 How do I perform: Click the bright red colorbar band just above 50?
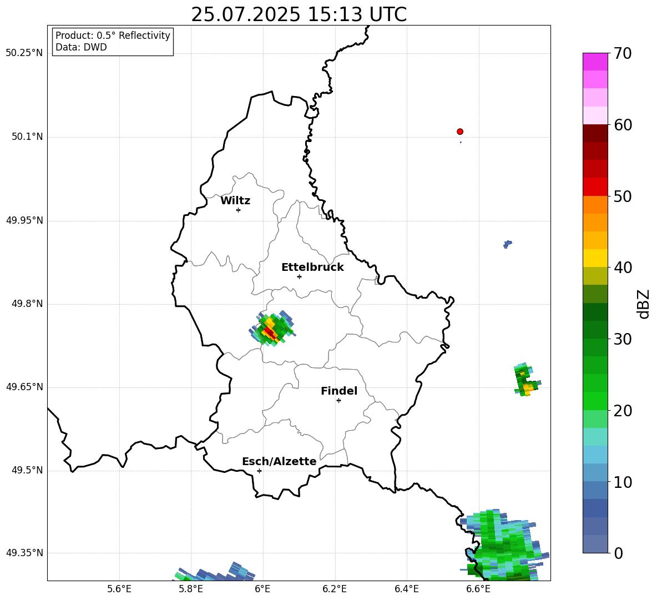(x=595, y=187)
